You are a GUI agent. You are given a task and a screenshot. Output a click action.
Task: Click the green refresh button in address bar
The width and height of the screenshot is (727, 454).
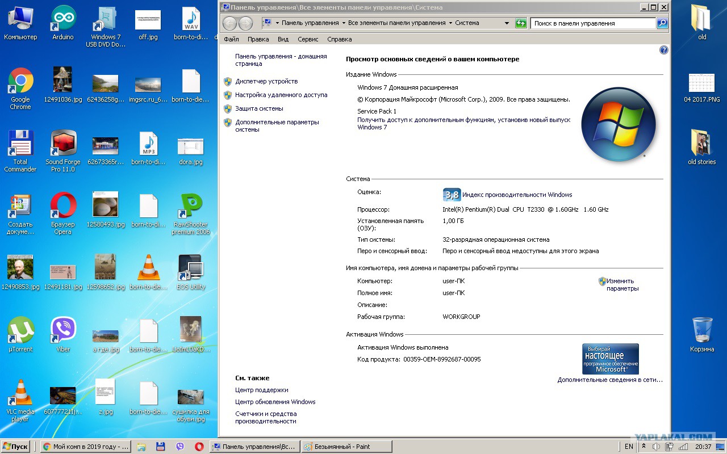pos(521,23)
